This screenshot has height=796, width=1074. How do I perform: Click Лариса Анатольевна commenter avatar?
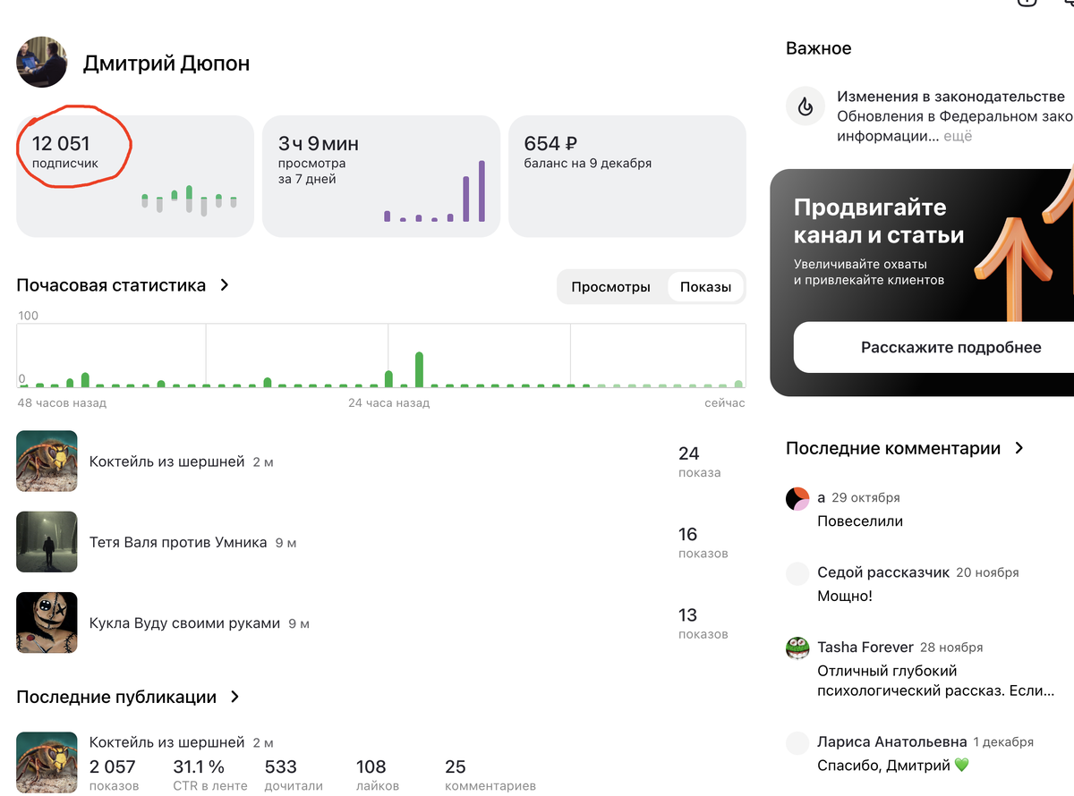pyautogui.click(x=797, y=743)
